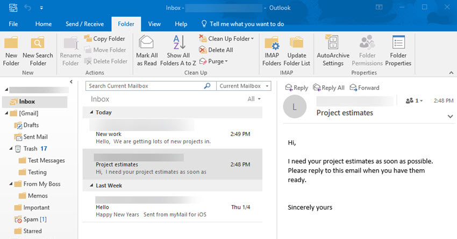Image resolution: width=457 pixels, height=239 pixels.
Task: Open Folder Properties
Action: click(398, 51)
